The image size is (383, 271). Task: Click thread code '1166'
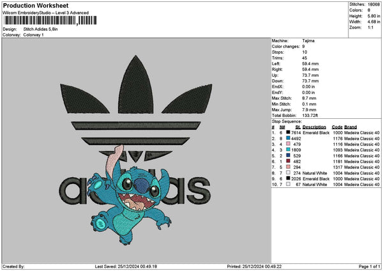pyautogui.click(x=338, y=156)
